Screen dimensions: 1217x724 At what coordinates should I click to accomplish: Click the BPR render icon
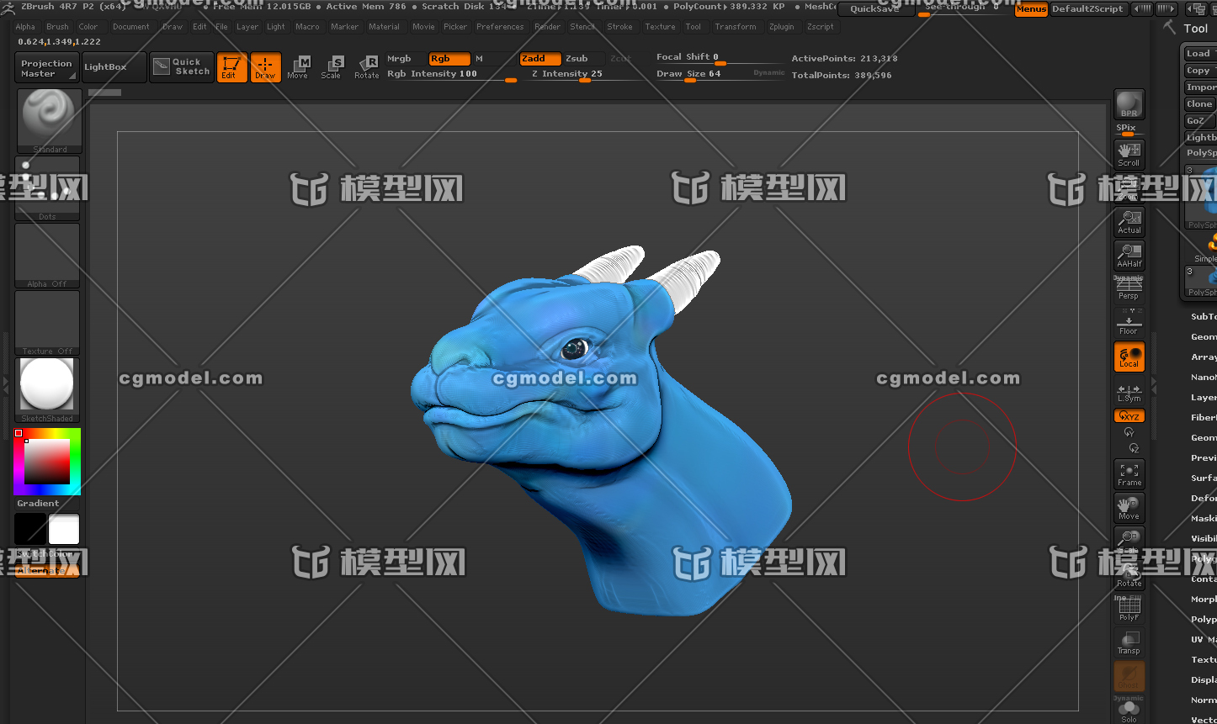point(1129,103)
